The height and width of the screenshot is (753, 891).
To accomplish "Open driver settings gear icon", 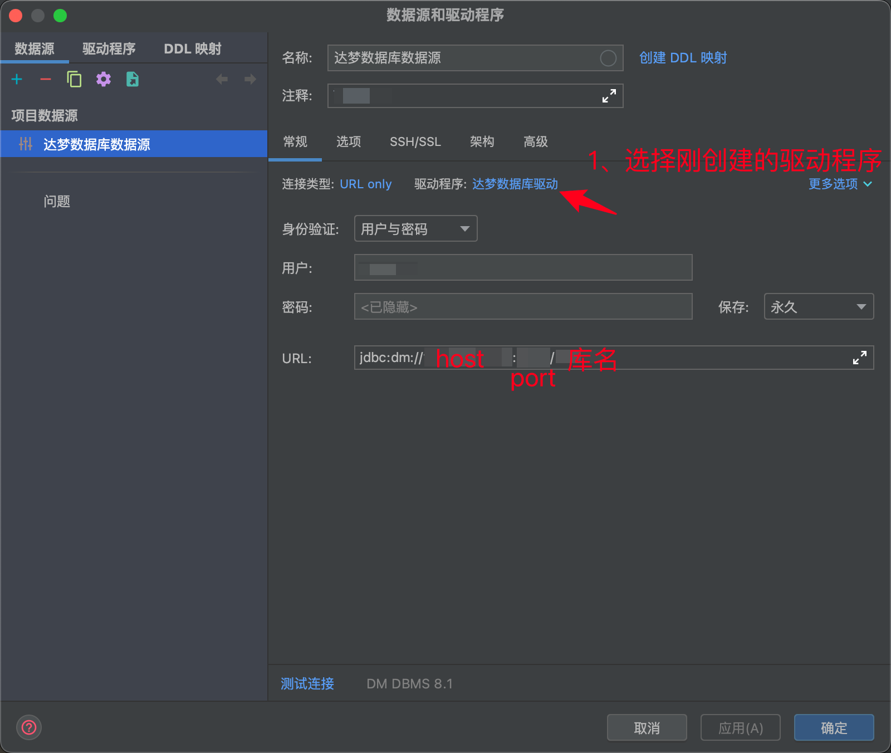I will point(104,80).
